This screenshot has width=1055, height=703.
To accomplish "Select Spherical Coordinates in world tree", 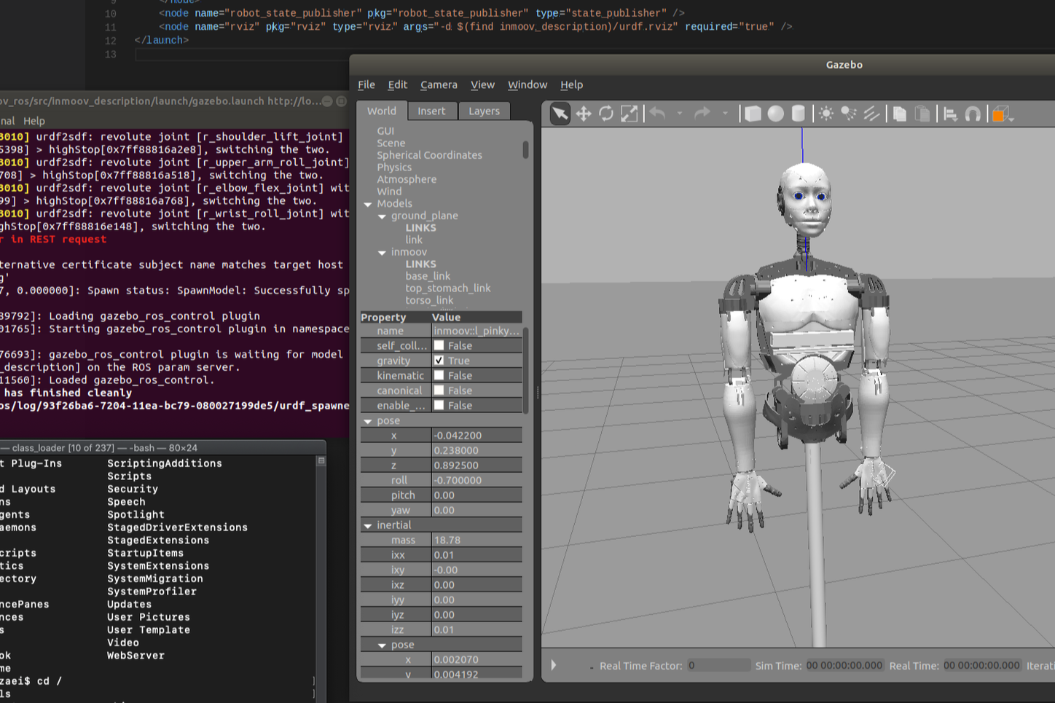I will pyautogui.click(x=430, y=155).
